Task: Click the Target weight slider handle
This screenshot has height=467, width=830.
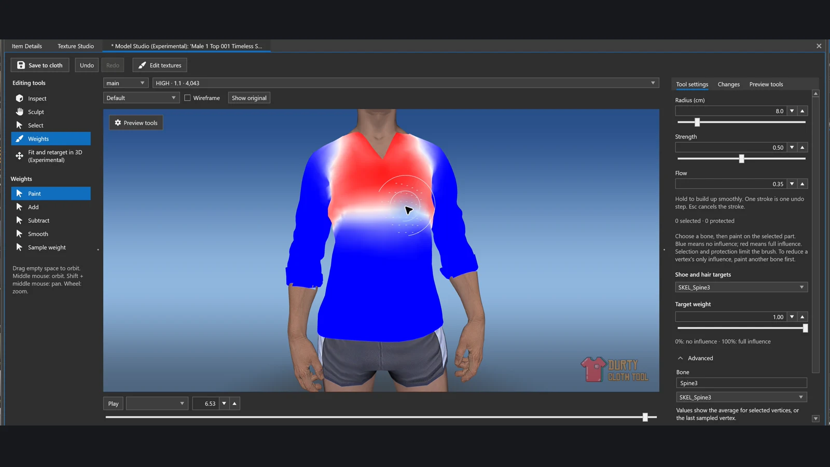Action: click(x=805, y=328)
